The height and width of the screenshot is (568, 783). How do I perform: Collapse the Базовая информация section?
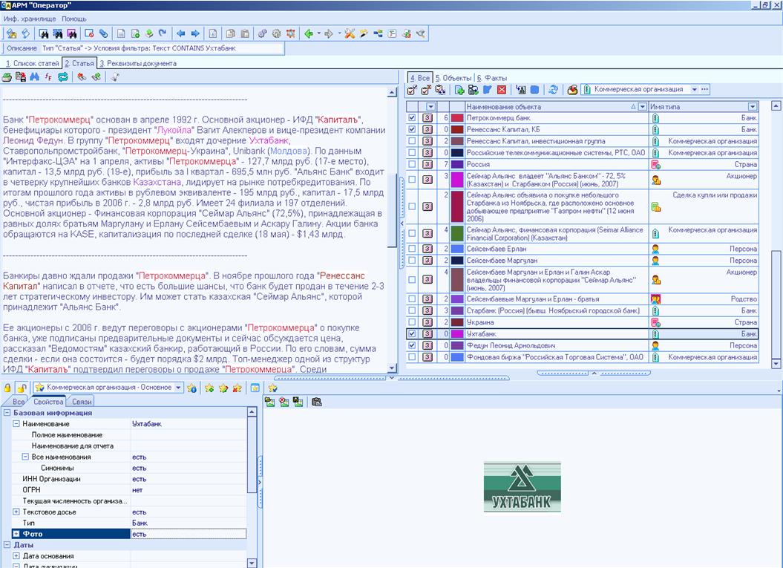(x=7, y=413)
